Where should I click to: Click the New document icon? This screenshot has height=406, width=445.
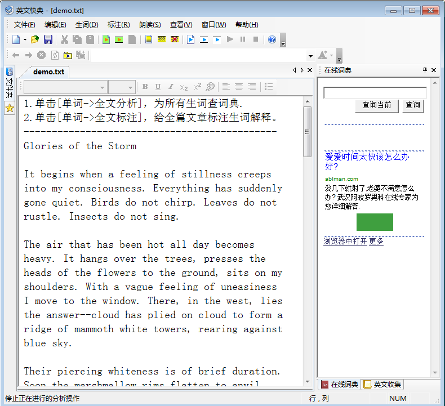[16, 39]
